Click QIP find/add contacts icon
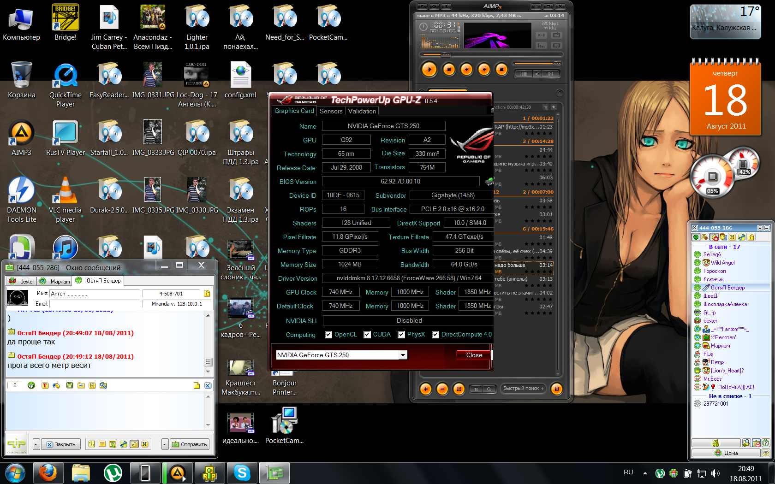 point(746,443)
